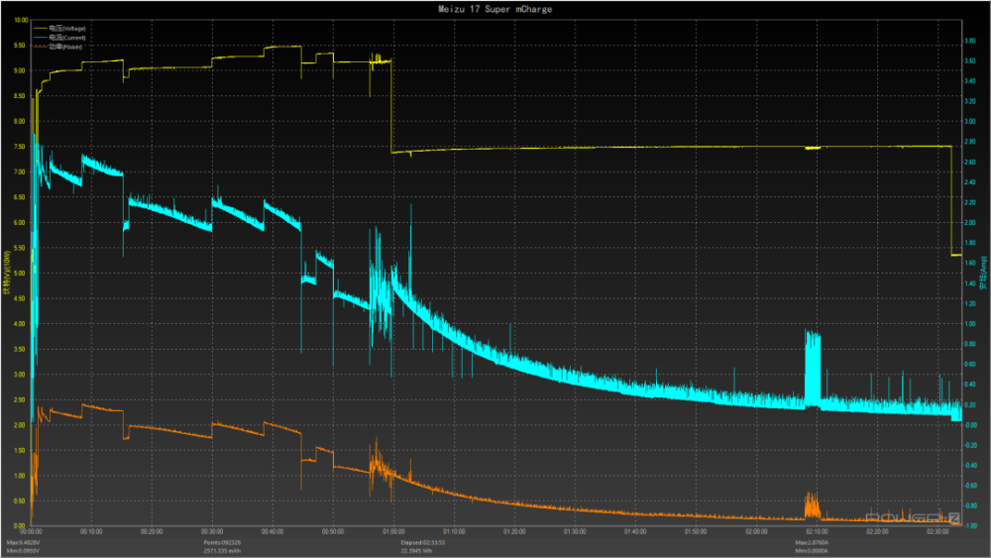The height and width of the screenshot is (558, 991).
Task: Click the 1.00 value on current axis
Action: [x=969, y=323]
